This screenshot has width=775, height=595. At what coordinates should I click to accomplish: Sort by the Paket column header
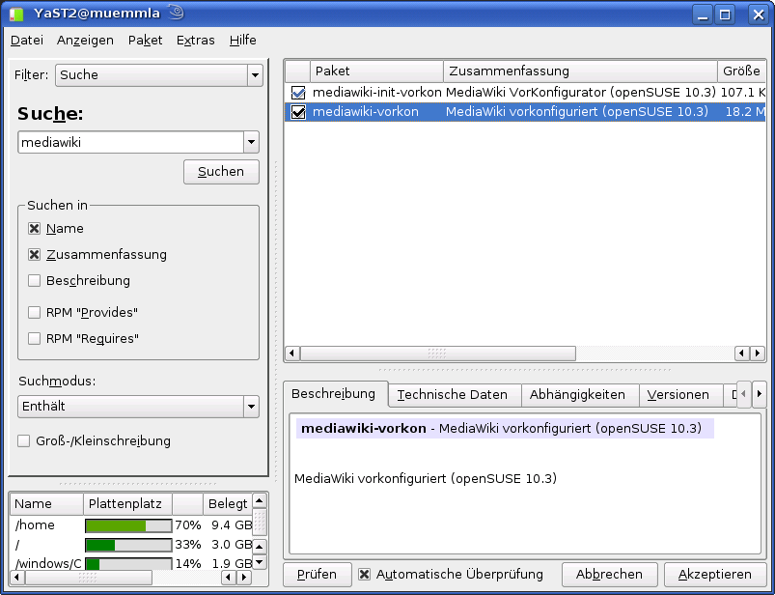tap(376, 71)
